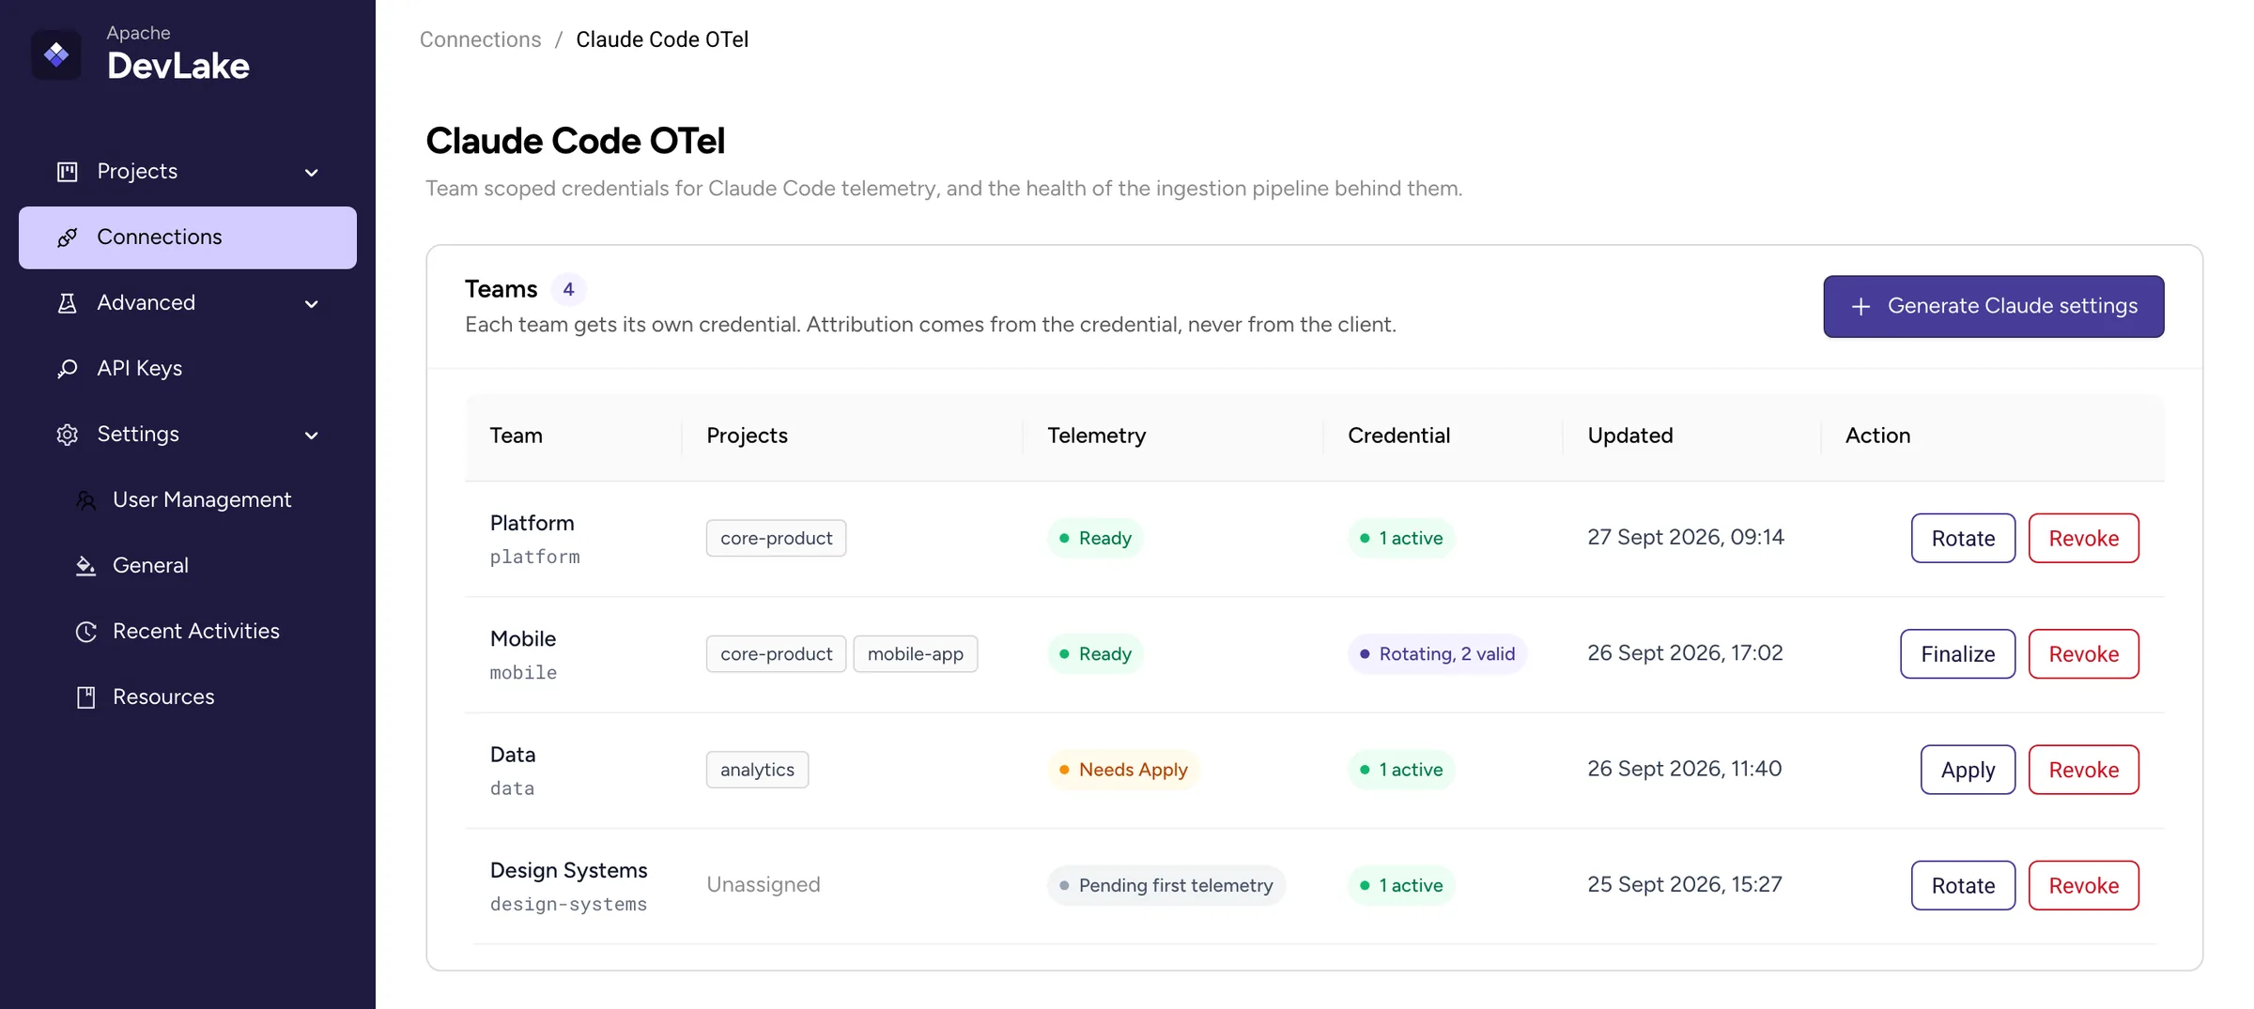Click the analytics project tag

757,770
